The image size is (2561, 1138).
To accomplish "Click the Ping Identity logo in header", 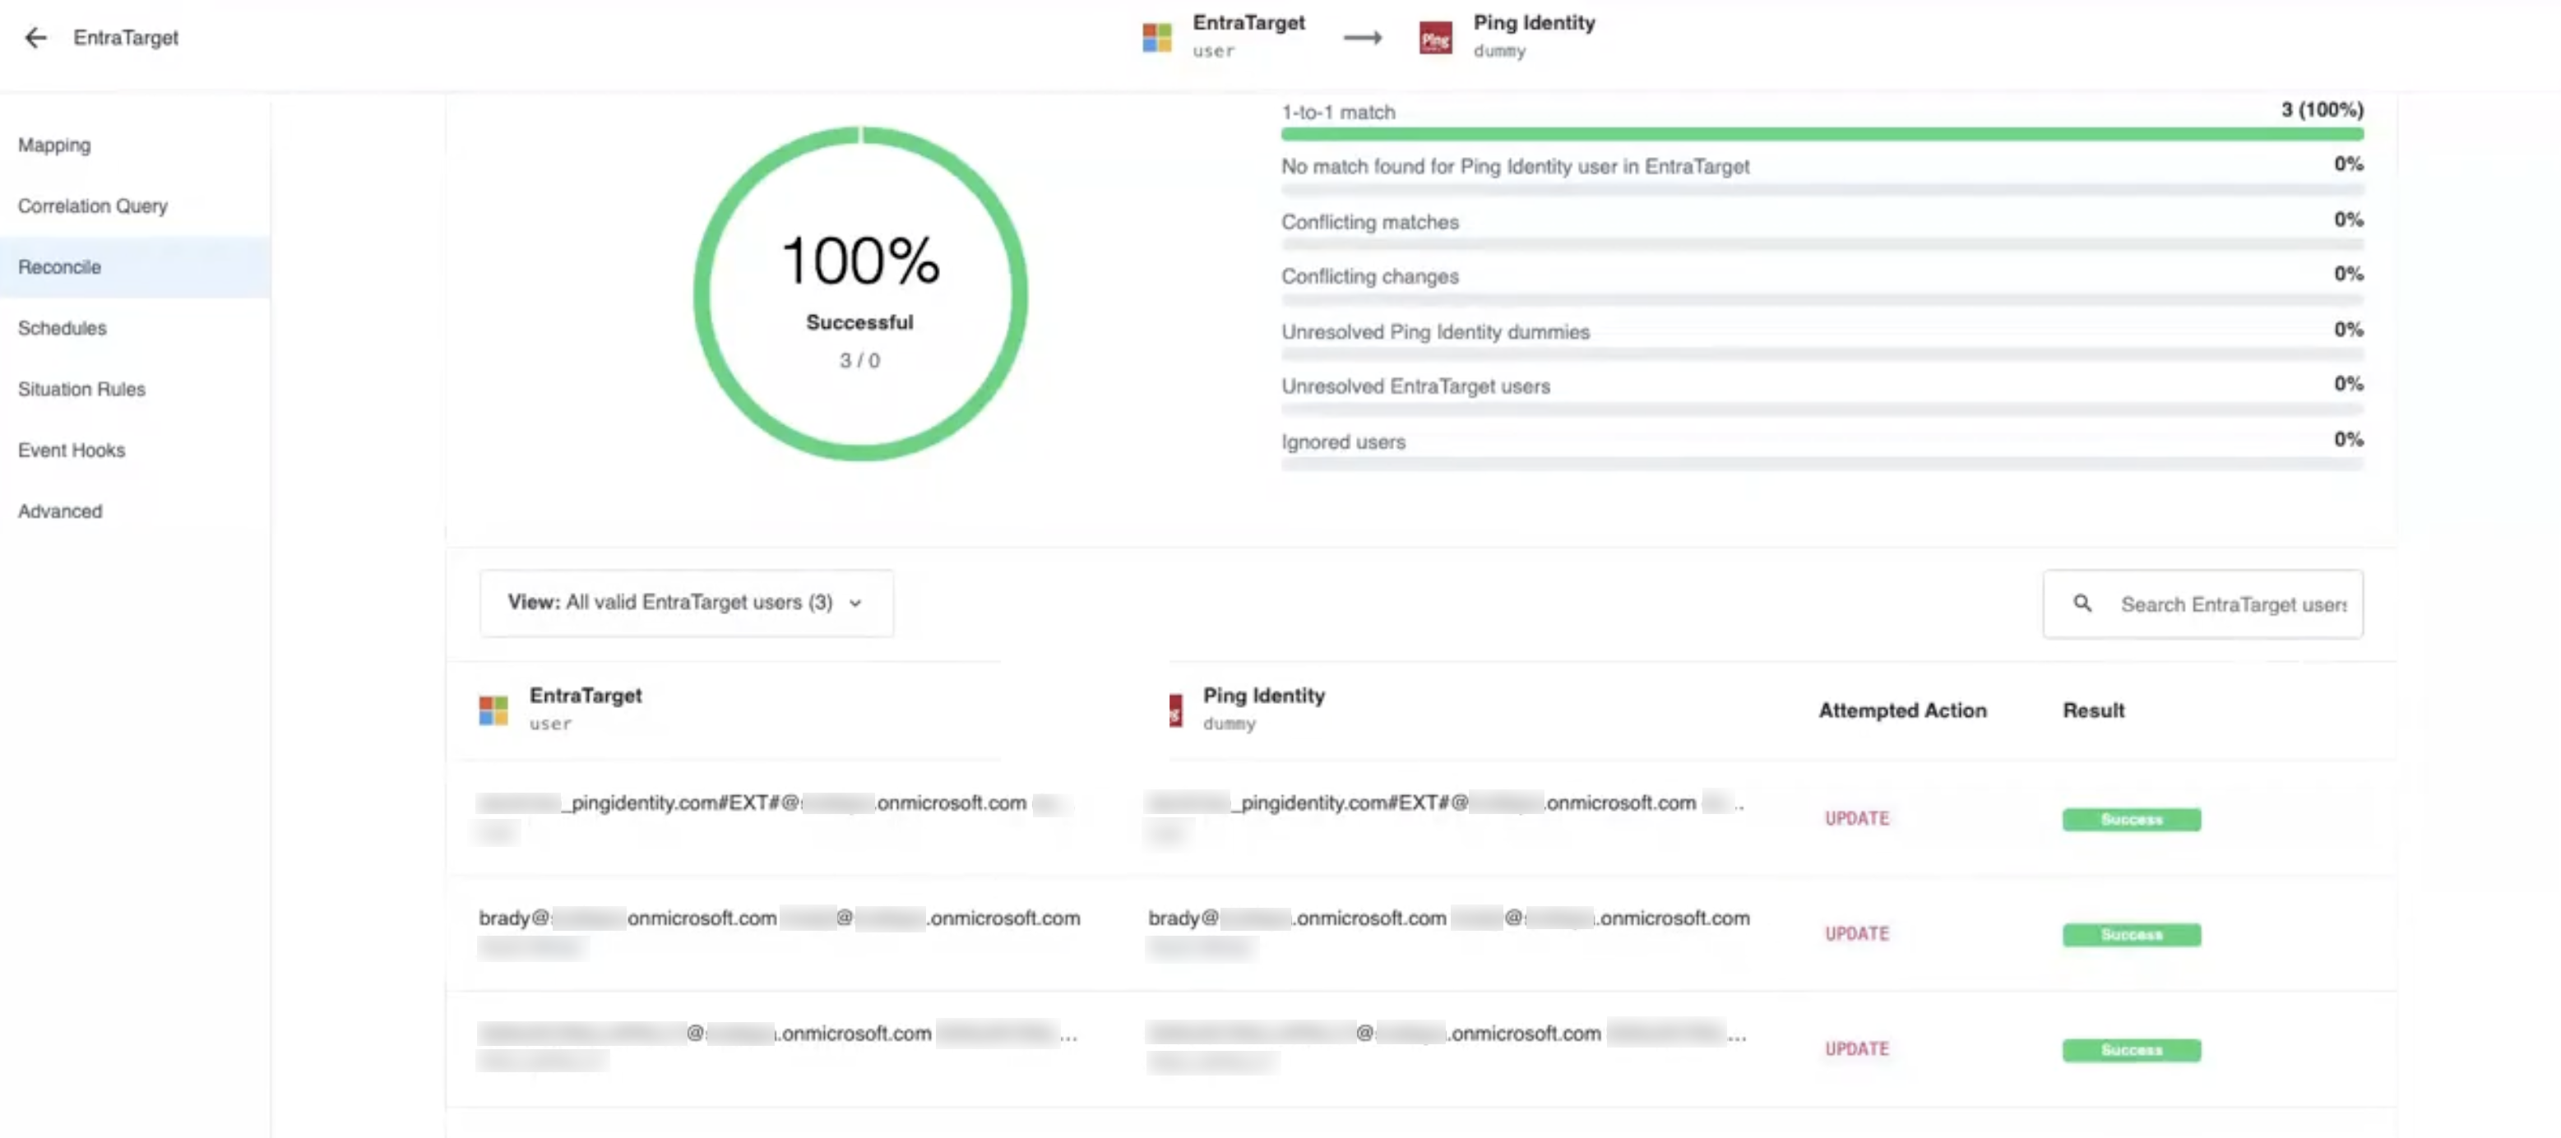I will pyautogui.click(x=1434, y=38).
